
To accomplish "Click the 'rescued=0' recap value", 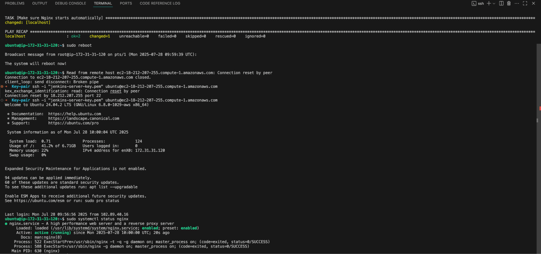I will 225,36.
